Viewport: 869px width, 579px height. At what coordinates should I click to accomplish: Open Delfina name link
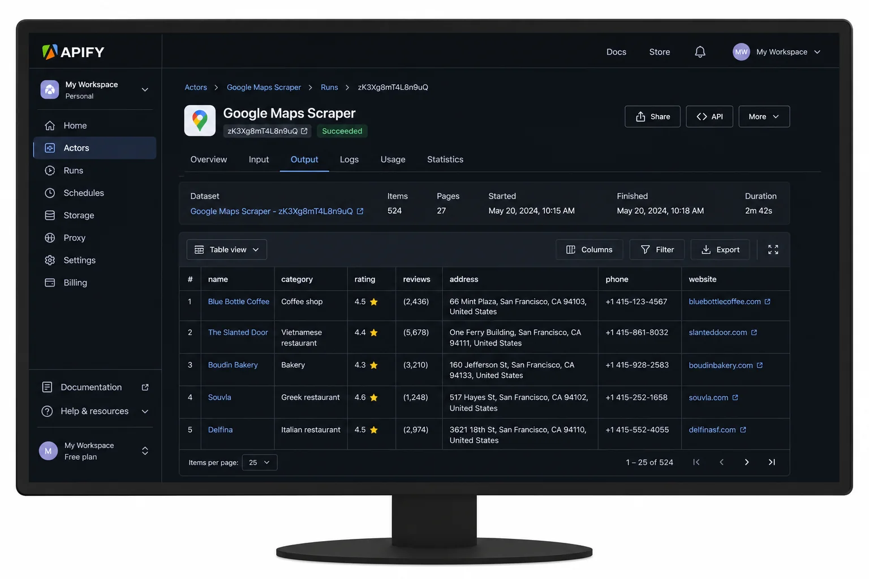point(220,430)
